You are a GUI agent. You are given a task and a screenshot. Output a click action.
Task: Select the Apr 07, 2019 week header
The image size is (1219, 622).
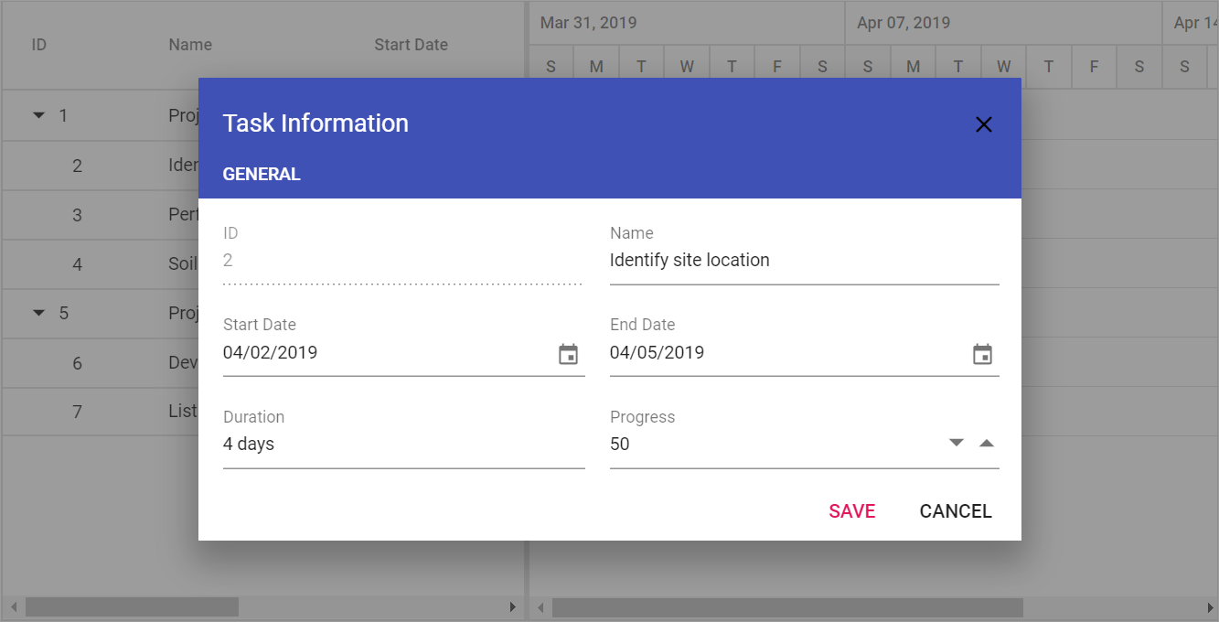tap(1003, 23)
